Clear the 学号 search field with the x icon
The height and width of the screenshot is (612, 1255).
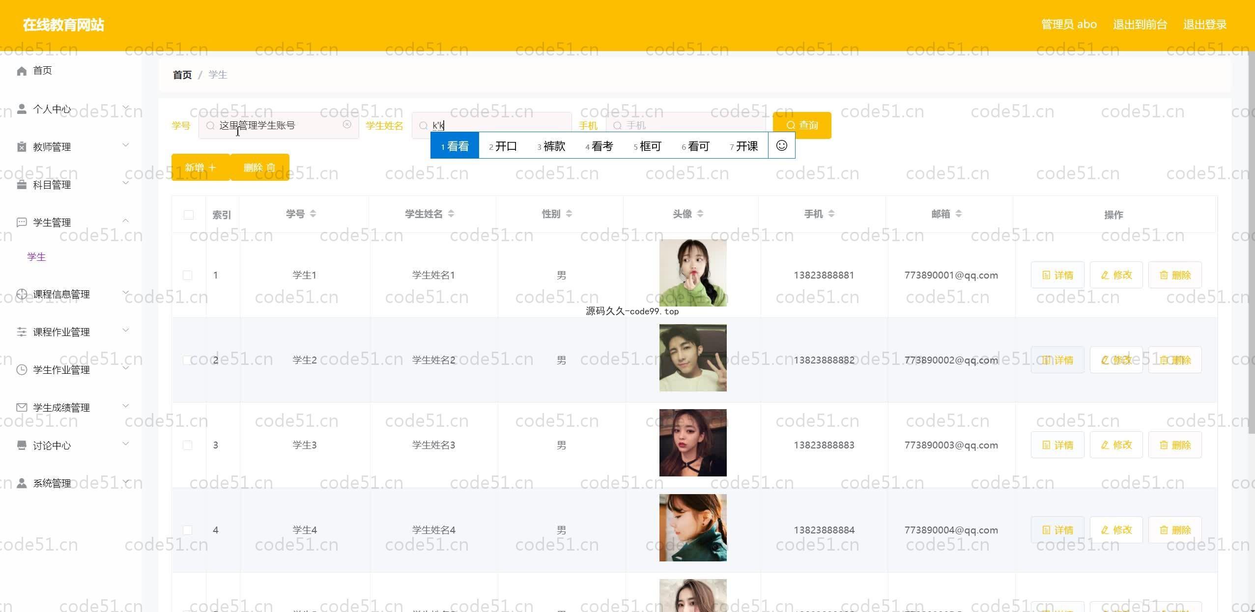(347, 125)
